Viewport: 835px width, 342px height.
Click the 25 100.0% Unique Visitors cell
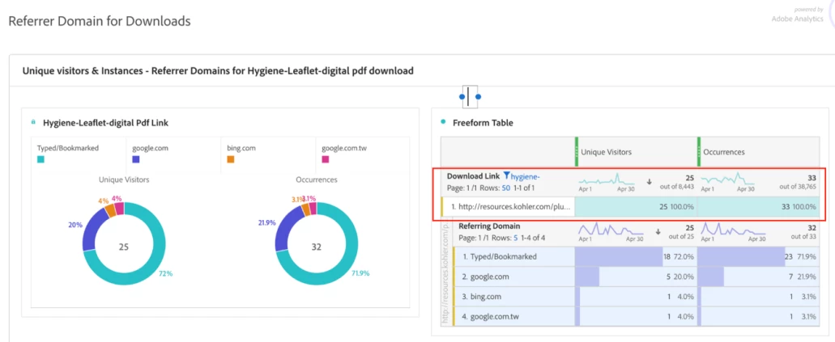[x=636, y=207]
